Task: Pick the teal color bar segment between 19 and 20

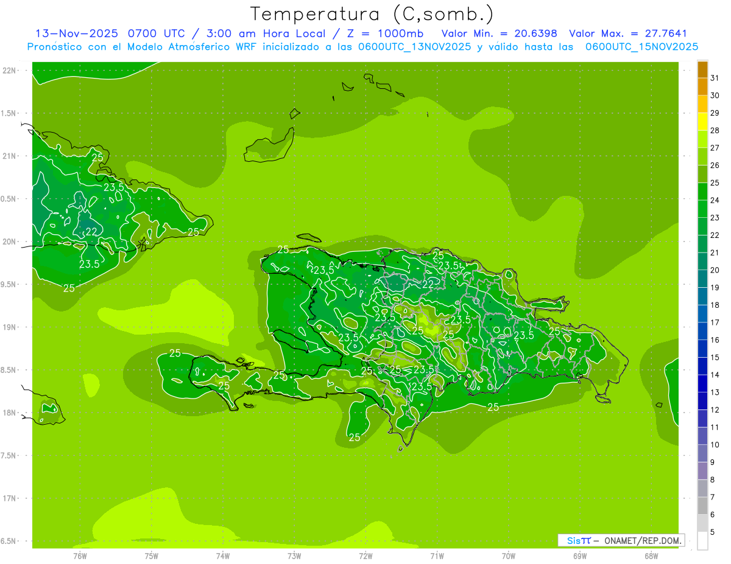Action: 702,279
